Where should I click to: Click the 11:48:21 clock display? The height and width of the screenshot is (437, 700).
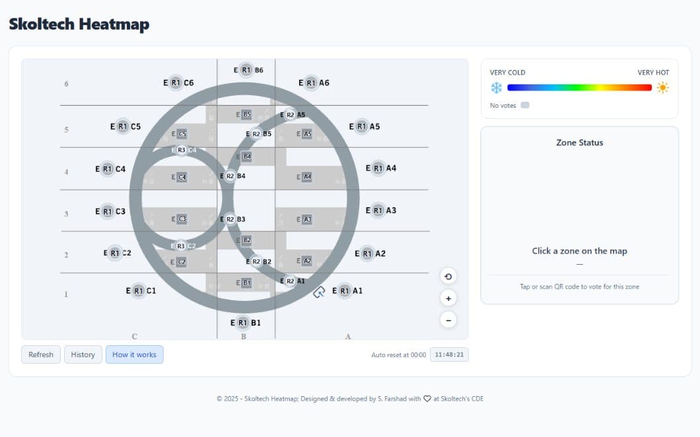449,354
